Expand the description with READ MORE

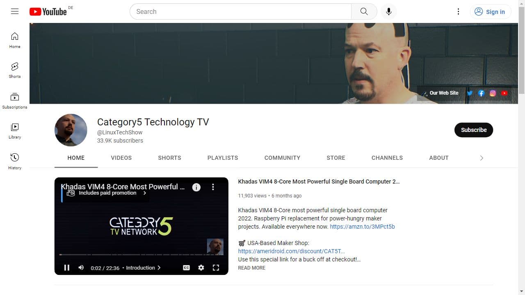[251, 268]
